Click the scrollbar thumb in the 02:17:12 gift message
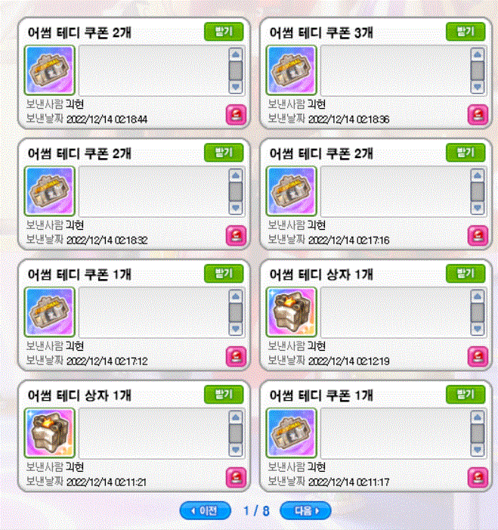The width and height of the screenshot is (498, 530). pos(236,312)
